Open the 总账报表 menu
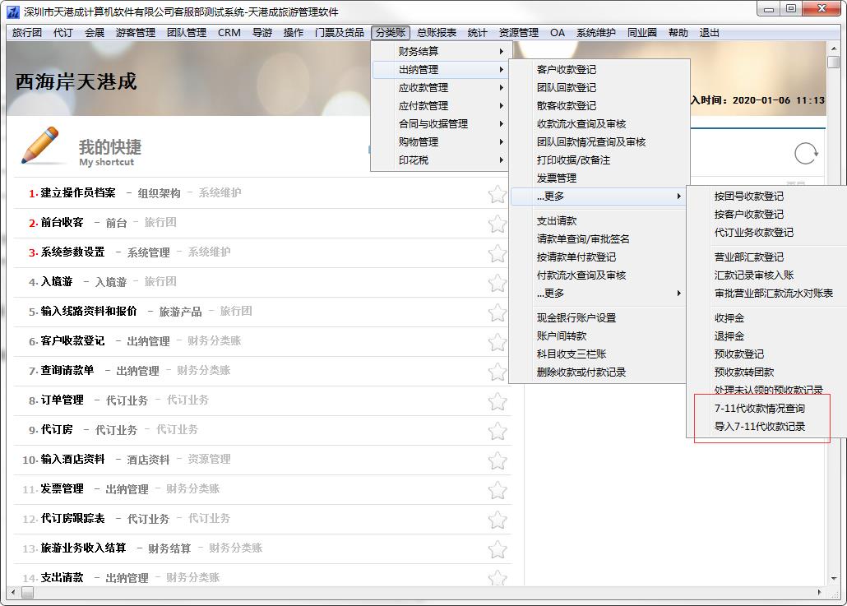 [x=436, y=33]
